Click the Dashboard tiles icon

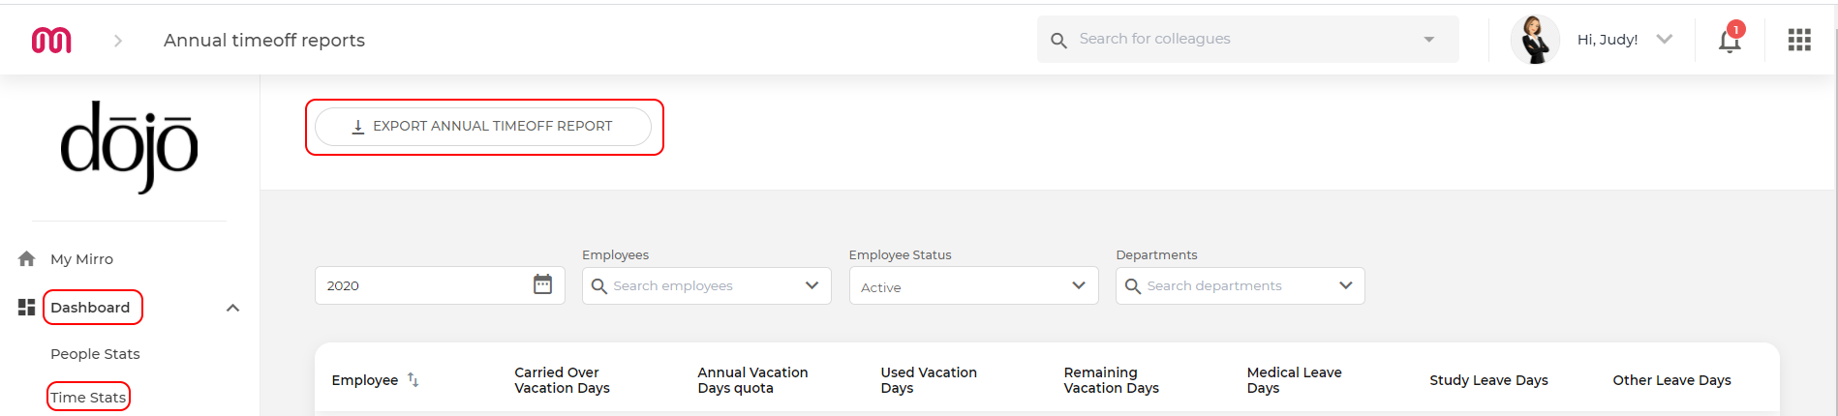[x=27, y=308]
